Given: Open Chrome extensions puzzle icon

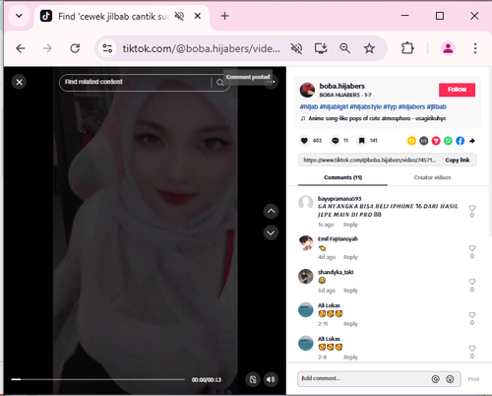Looking at the screenshot, I should pos(407,48).
